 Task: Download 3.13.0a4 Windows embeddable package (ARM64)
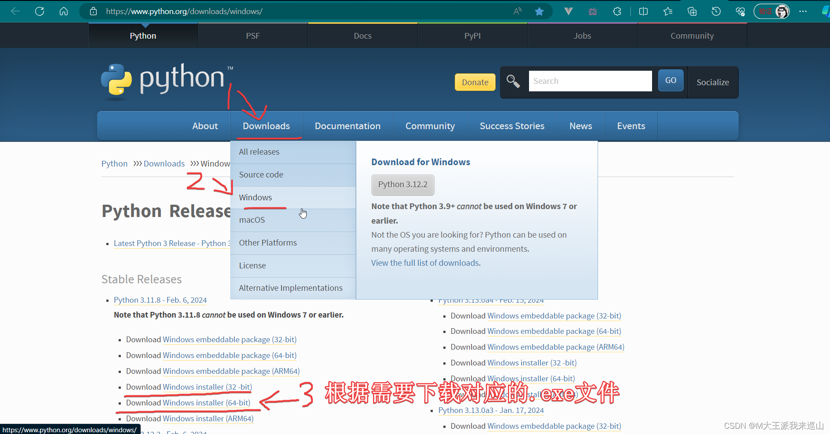556,347
